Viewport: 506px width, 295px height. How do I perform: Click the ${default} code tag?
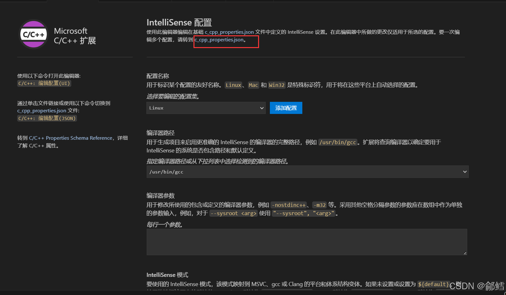(433, 284)
